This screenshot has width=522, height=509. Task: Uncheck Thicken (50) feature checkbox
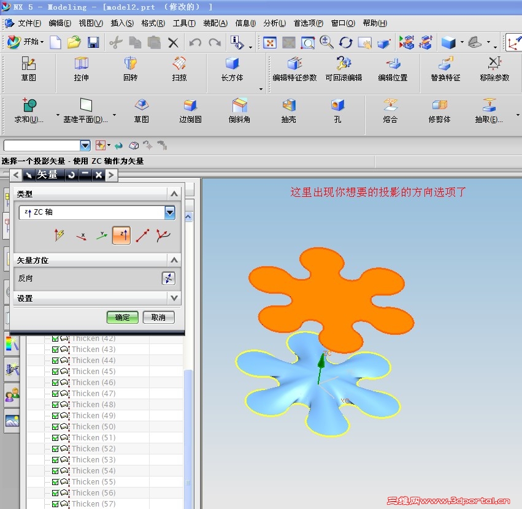(55, 426)
